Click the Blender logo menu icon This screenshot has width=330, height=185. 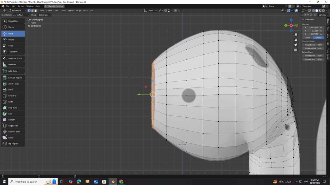3,6
